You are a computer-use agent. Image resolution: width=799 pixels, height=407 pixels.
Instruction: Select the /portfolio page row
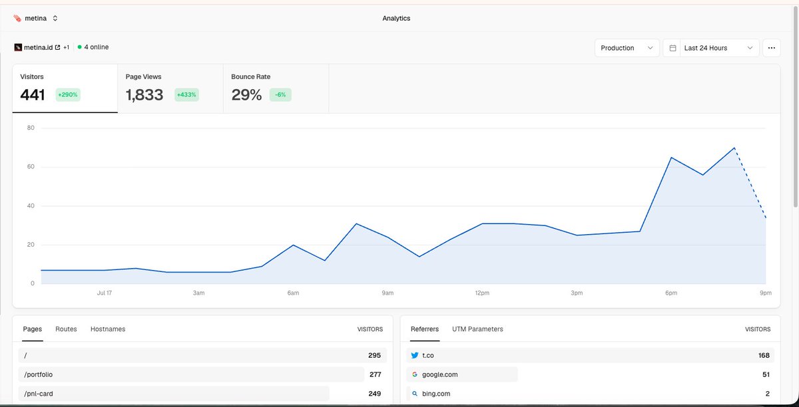click(202, 374)
